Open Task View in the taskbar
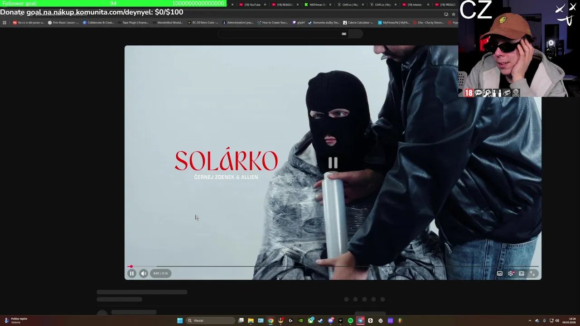 (241, 321)
